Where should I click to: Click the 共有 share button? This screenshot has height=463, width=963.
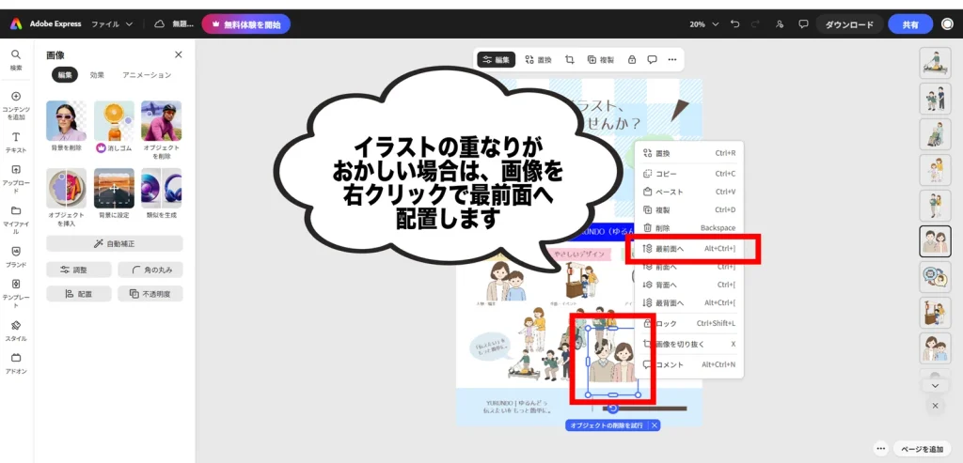tap(910, 23)
